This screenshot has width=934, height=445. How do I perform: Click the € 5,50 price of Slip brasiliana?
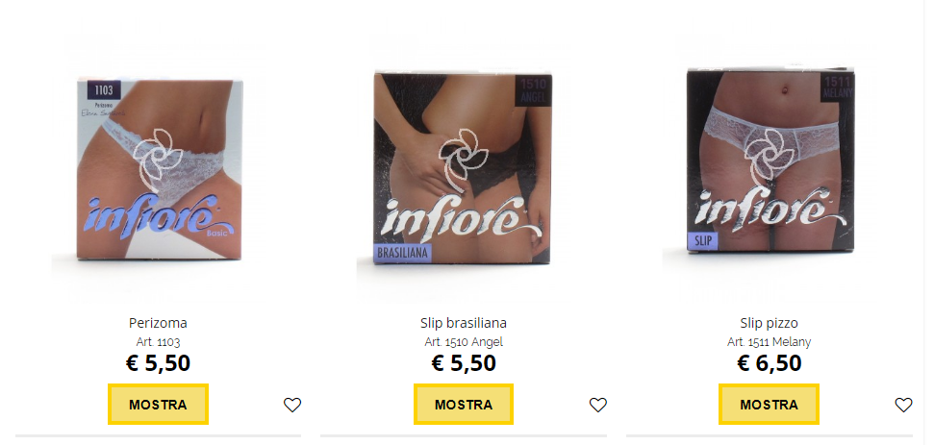tap(464, 363)
